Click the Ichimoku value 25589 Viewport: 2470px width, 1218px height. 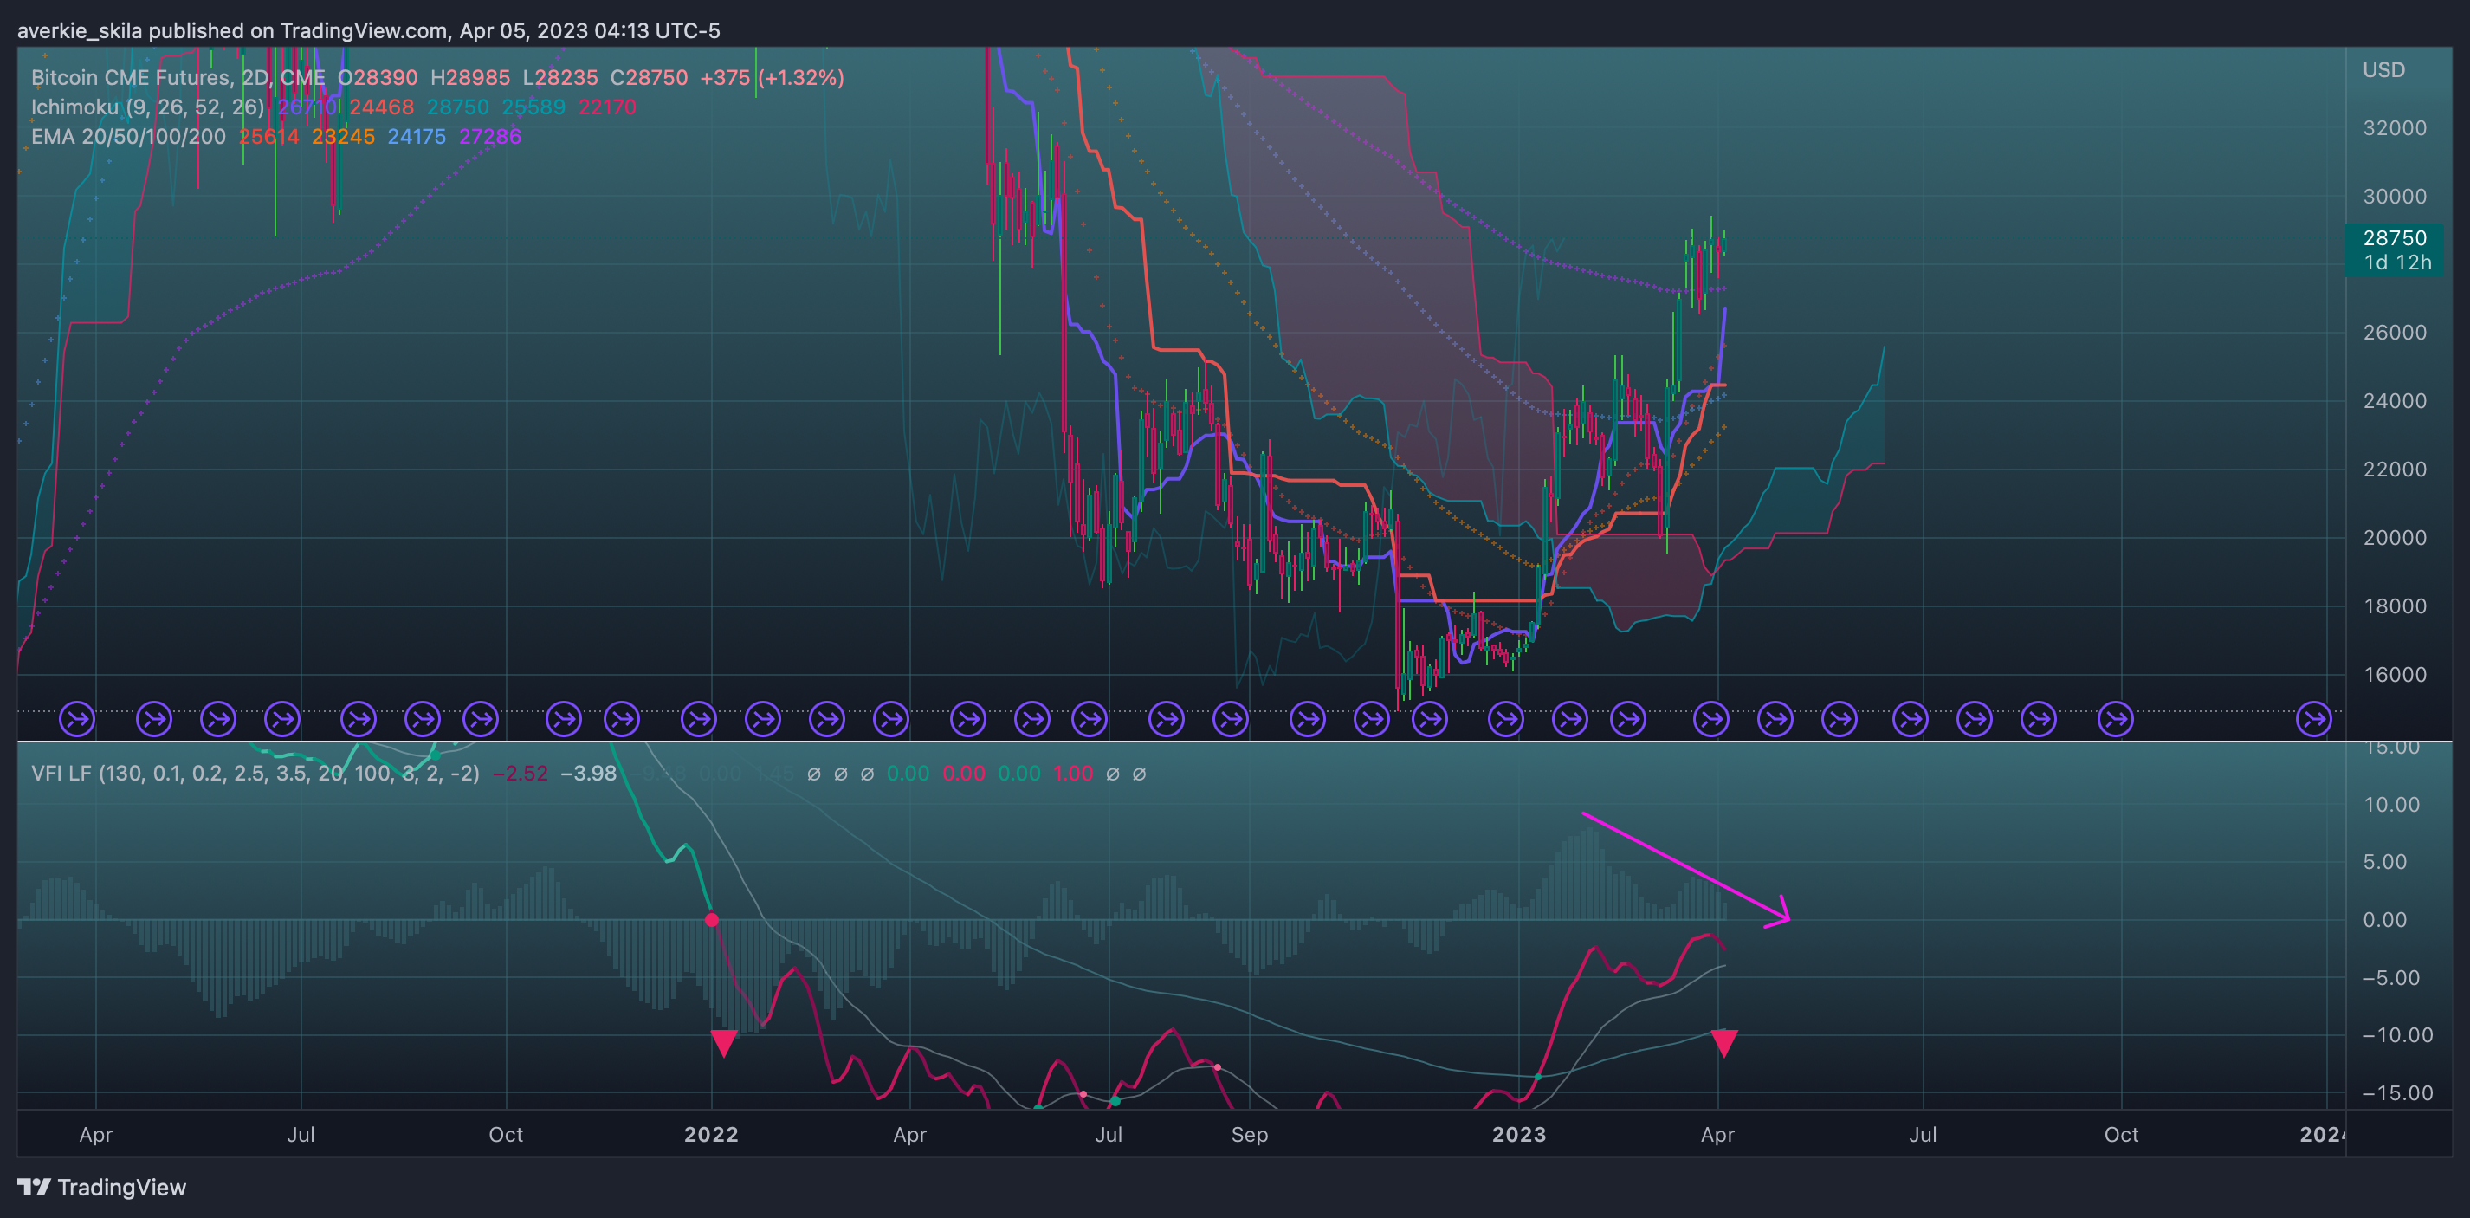click(x=534, y=107)
